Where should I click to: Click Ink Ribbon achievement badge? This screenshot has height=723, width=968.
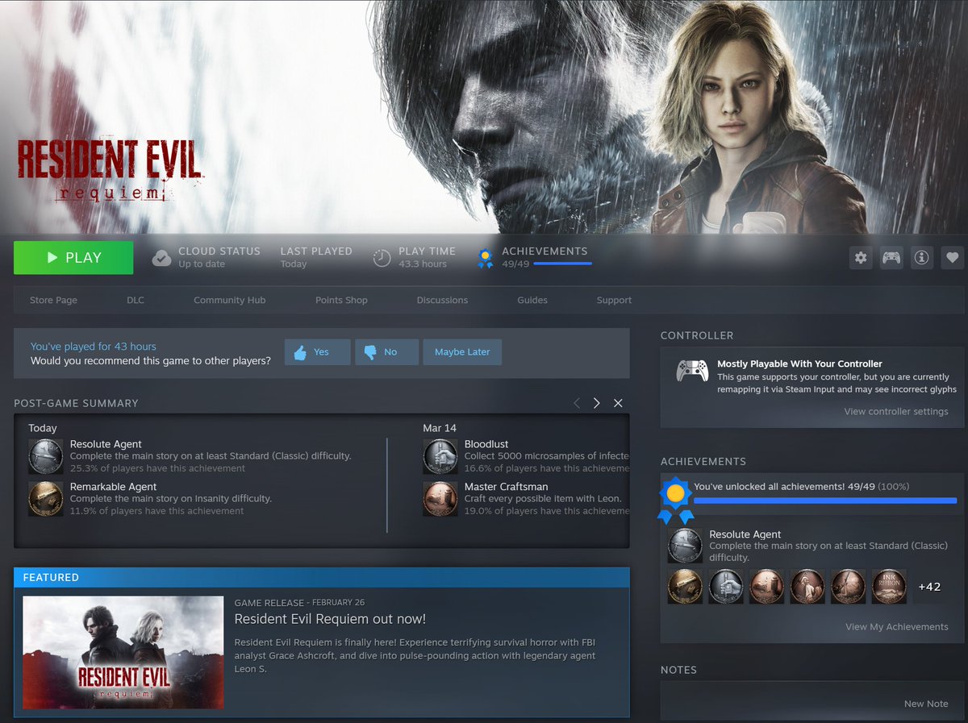point(889,587)
